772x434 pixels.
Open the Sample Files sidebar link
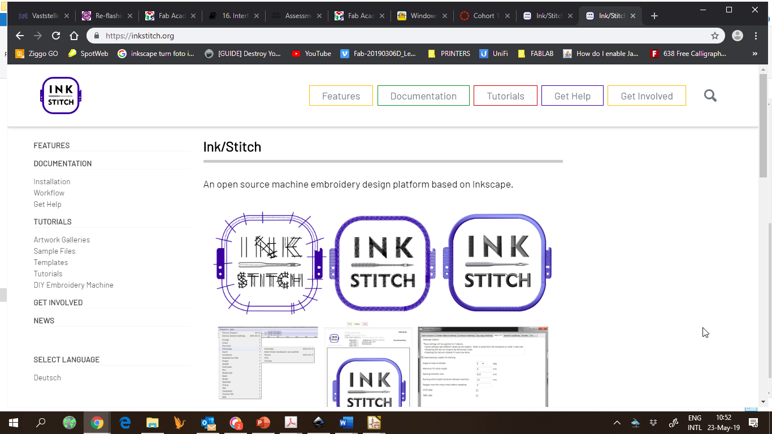point(54,251)
